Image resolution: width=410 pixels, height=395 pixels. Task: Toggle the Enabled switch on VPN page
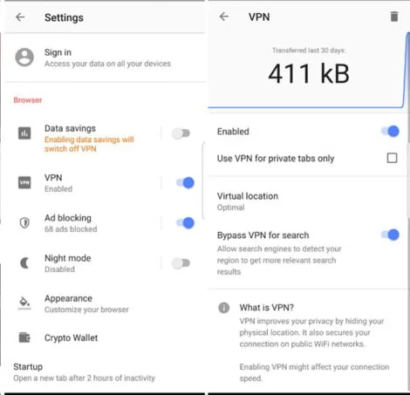390,131
